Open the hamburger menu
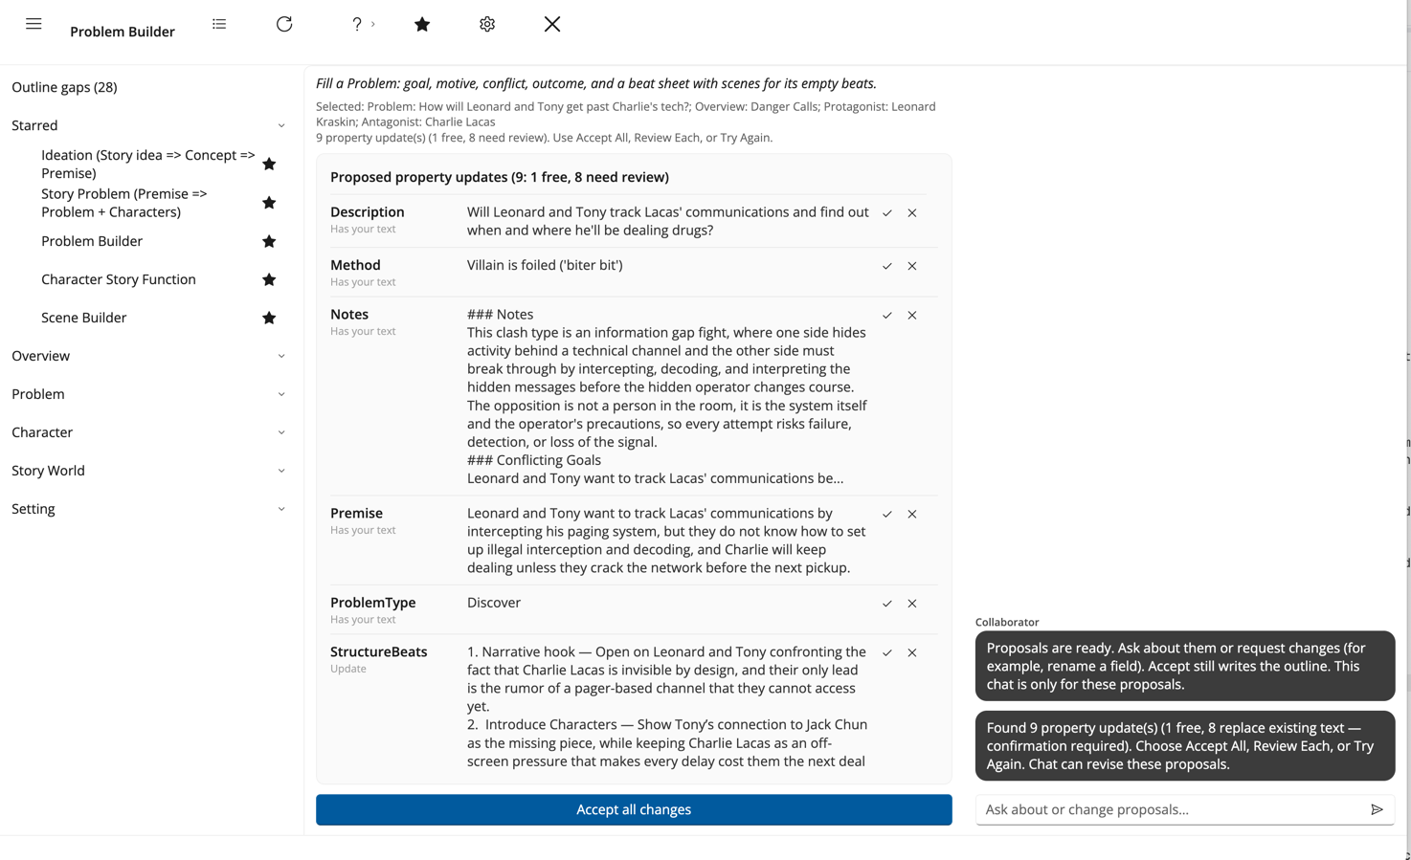Image resolution: width=1411 pixels, height=860 pixels. click(34, 24)
